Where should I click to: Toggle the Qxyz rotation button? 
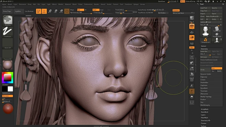pyautogui.click(x=192, y=47)
